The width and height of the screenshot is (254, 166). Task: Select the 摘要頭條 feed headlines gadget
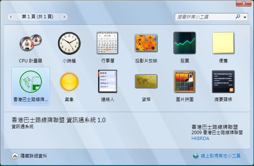pos(223,82)
